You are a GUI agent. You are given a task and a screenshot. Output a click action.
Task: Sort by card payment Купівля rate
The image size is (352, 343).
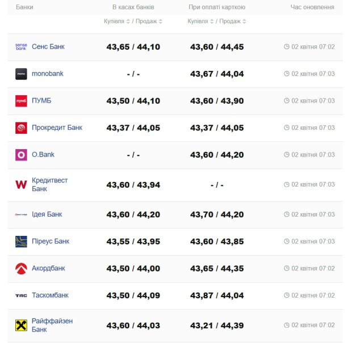[201, 22]
